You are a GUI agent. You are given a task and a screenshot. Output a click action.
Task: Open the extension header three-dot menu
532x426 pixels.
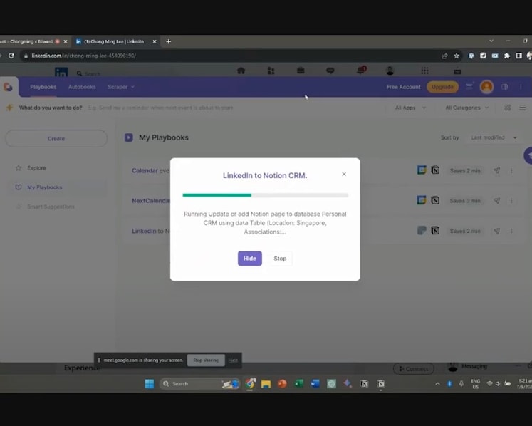point(521,87)
